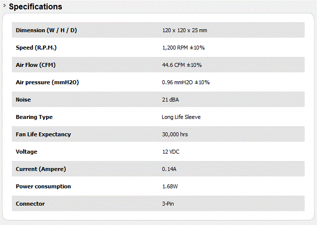Select the Dimension (W / H / D) label
The height and width of the screenshot is (225, 317).
[46, 30]
